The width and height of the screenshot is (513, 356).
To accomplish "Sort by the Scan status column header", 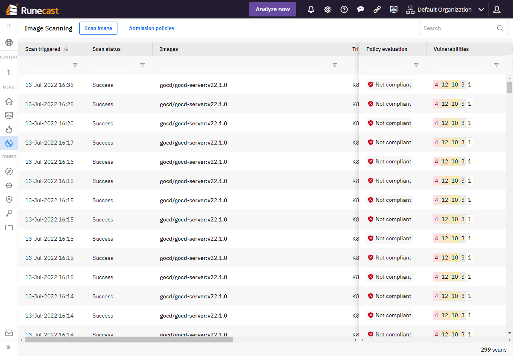I will (x=107, y=49).
